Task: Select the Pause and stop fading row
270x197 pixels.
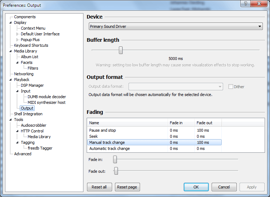Action: pos(102,131)
